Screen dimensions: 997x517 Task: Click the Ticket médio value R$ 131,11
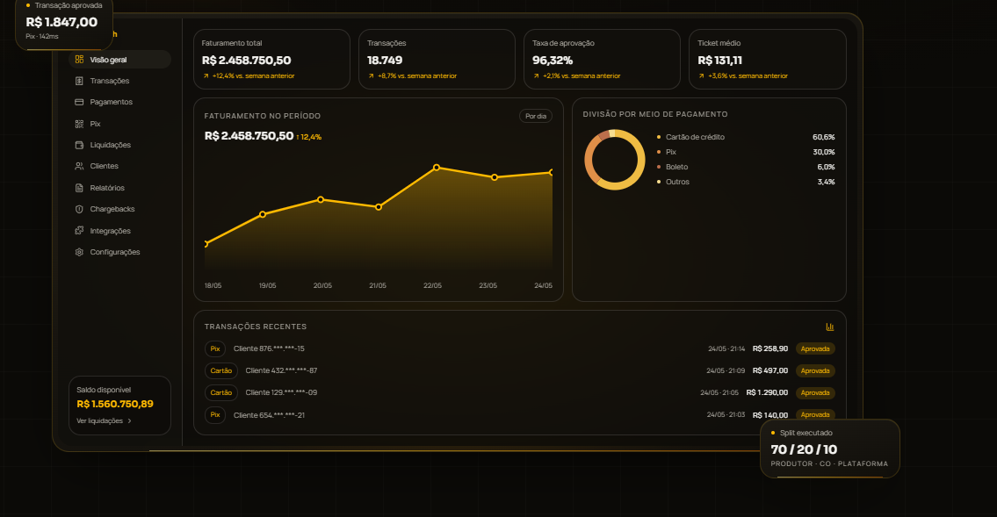719,61
